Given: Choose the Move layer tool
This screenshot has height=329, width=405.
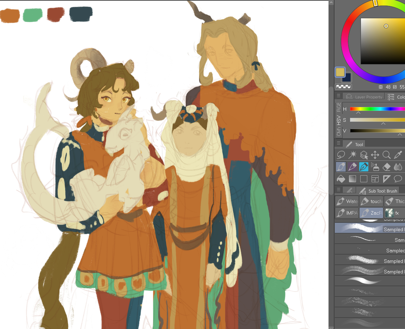Looking at the screenshot, I should pos(375,155).
